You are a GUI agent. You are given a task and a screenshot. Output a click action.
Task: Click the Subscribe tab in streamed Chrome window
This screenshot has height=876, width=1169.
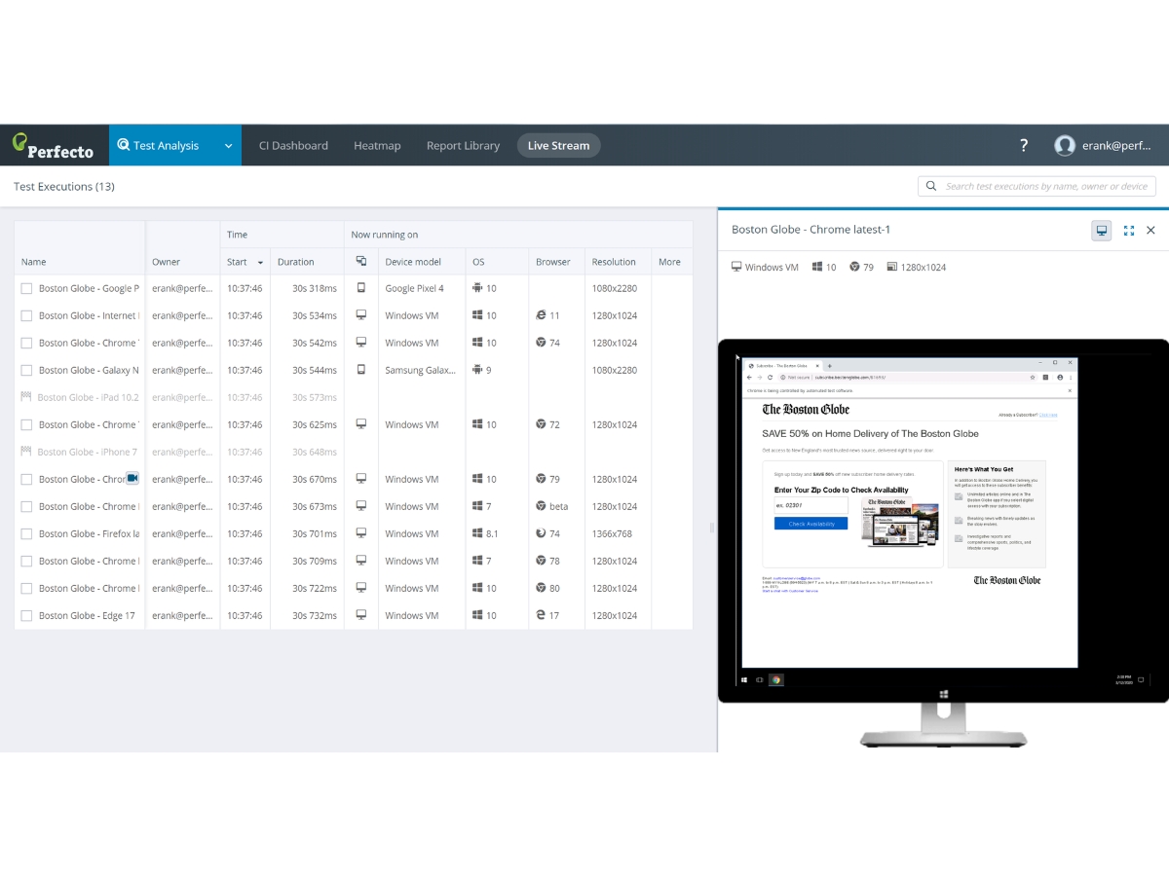point(782,364)
